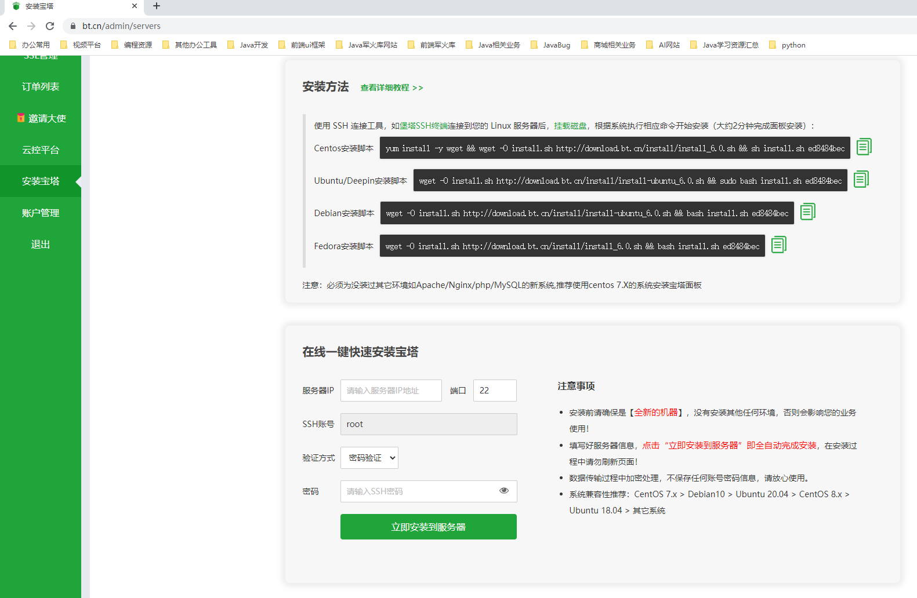Open the Java学习资源汇总 bookmark folder
Image resolution: width=917 pixels, height=598 pixels.
pos(724,45)
